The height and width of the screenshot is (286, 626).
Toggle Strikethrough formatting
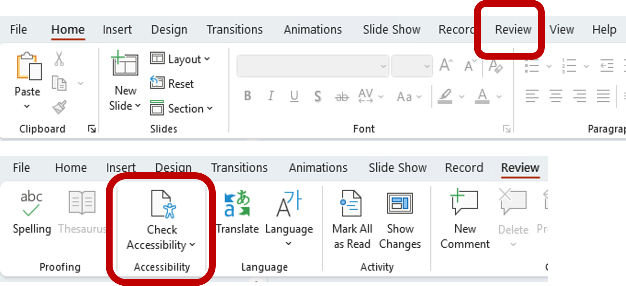point(342,97)
